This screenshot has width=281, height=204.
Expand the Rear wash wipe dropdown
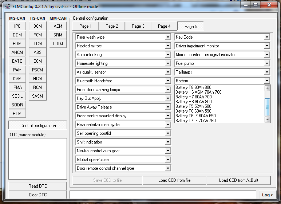[x=167, y=37]
